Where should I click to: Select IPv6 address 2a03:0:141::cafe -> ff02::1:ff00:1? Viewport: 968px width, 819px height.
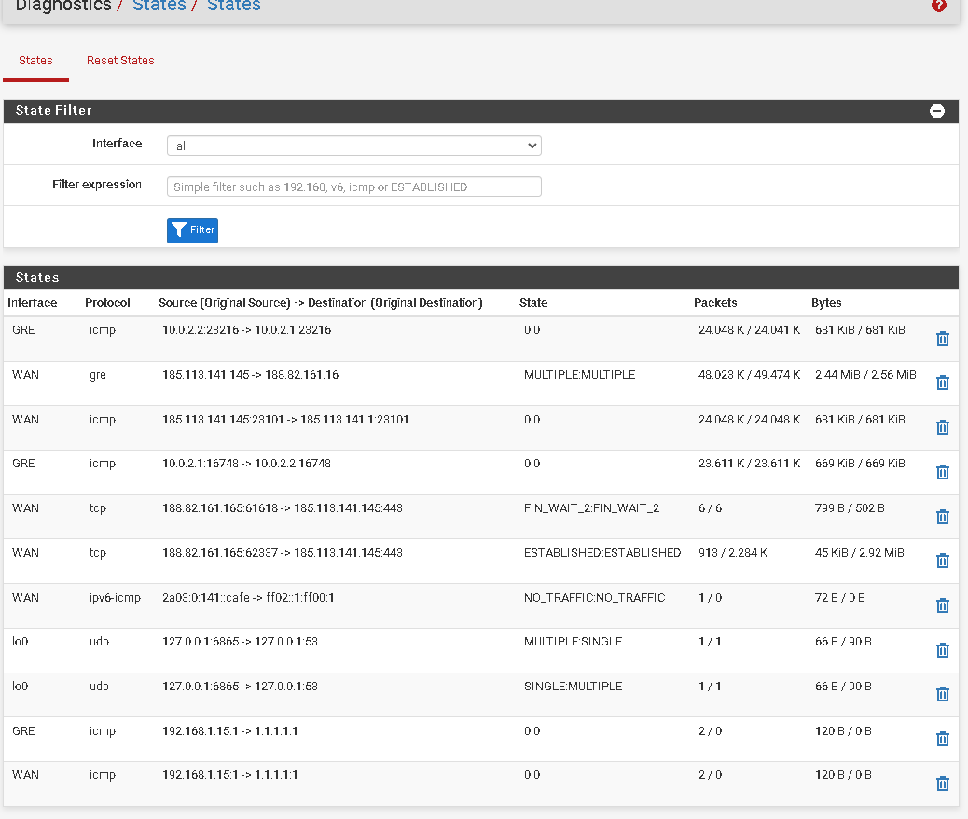point(248,597)
